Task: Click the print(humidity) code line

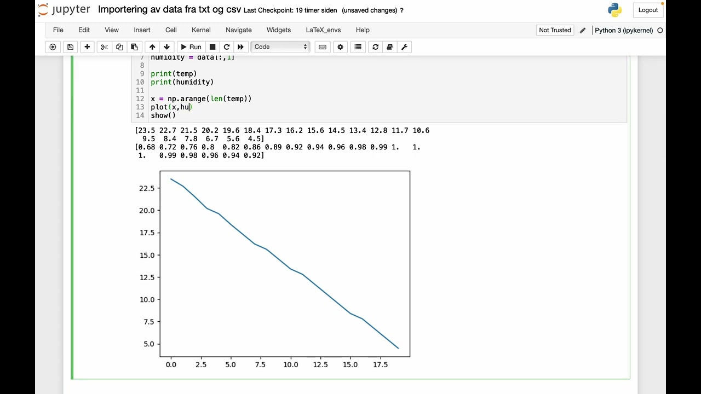Action: [x=182, y=82]
